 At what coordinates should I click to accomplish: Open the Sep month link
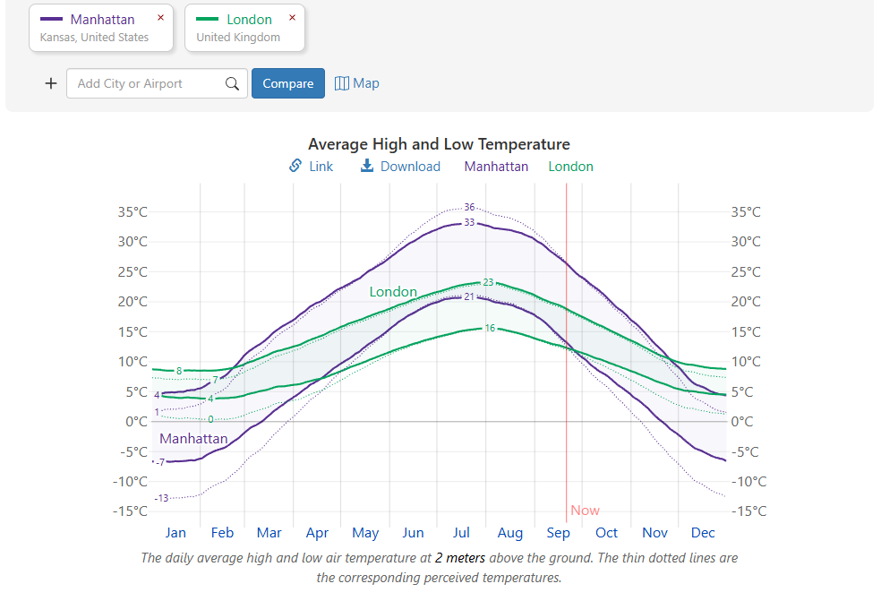pyautogui.click(x=558, y=532)
